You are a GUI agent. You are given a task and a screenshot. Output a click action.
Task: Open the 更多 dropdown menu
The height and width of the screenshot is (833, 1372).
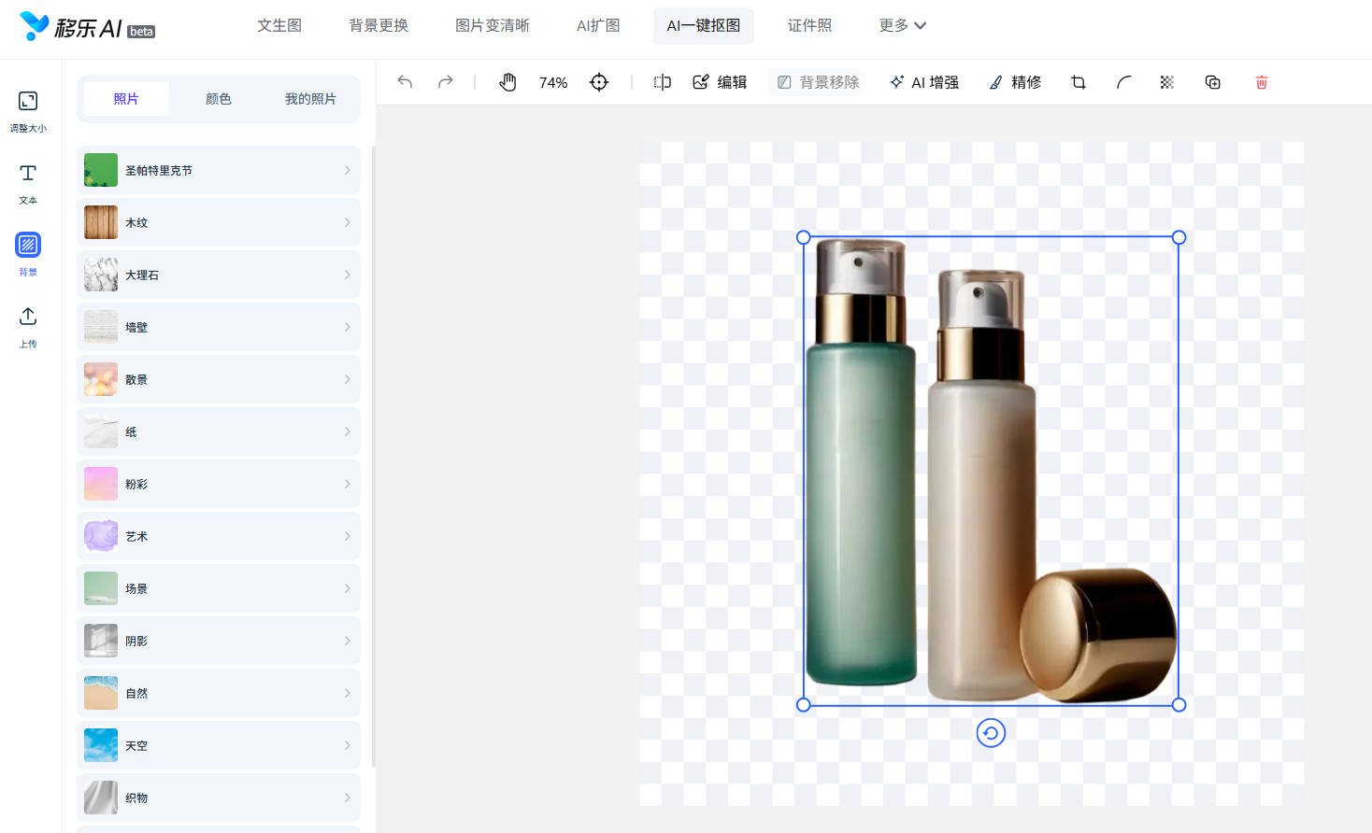point(902,25)
